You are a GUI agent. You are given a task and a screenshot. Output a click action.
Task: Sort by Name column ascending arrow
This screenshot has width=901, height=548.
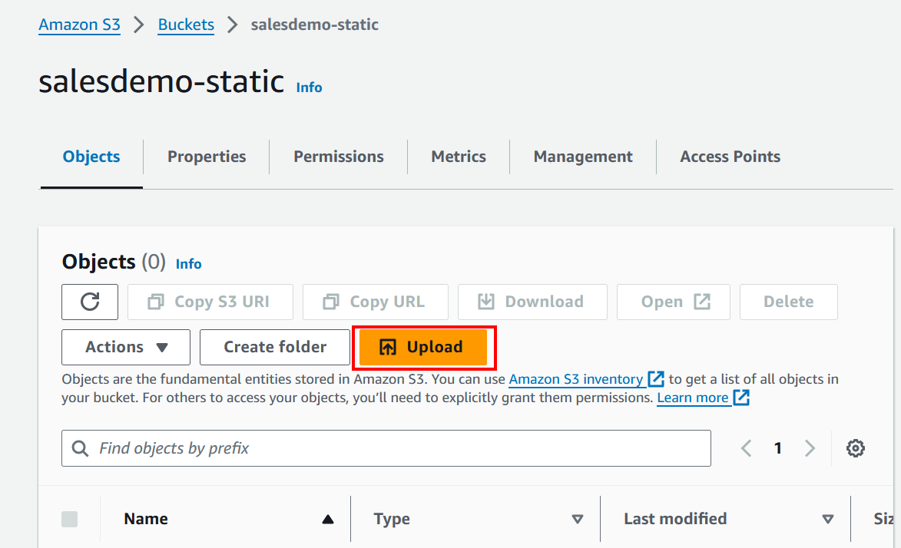click(x=328, y=520)
